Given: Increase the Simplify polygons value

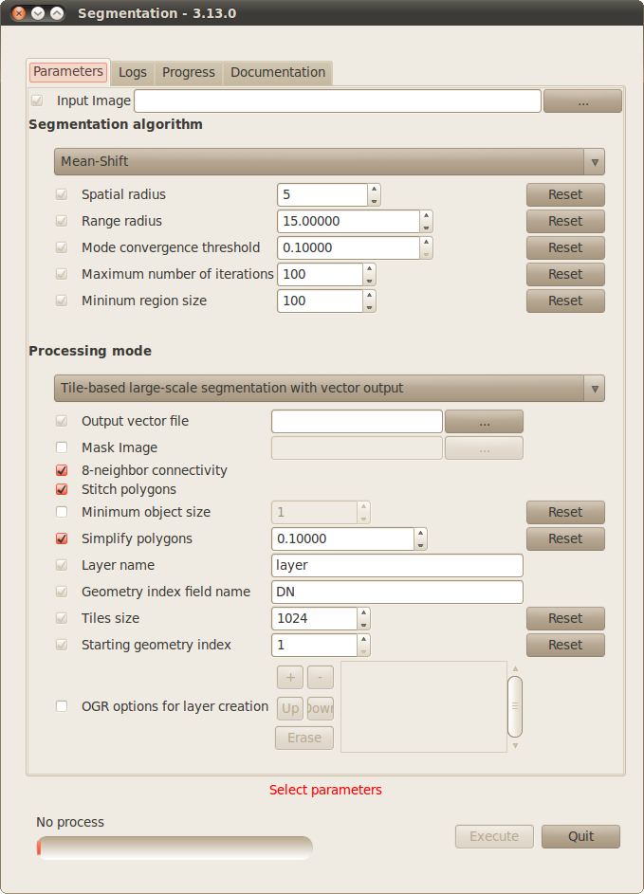Looking at the screenshot, I should (421, 534).
